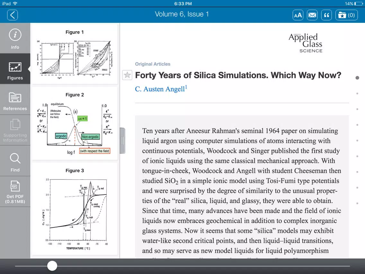
Task: Open the Original Articles category label
Action: 153,64
